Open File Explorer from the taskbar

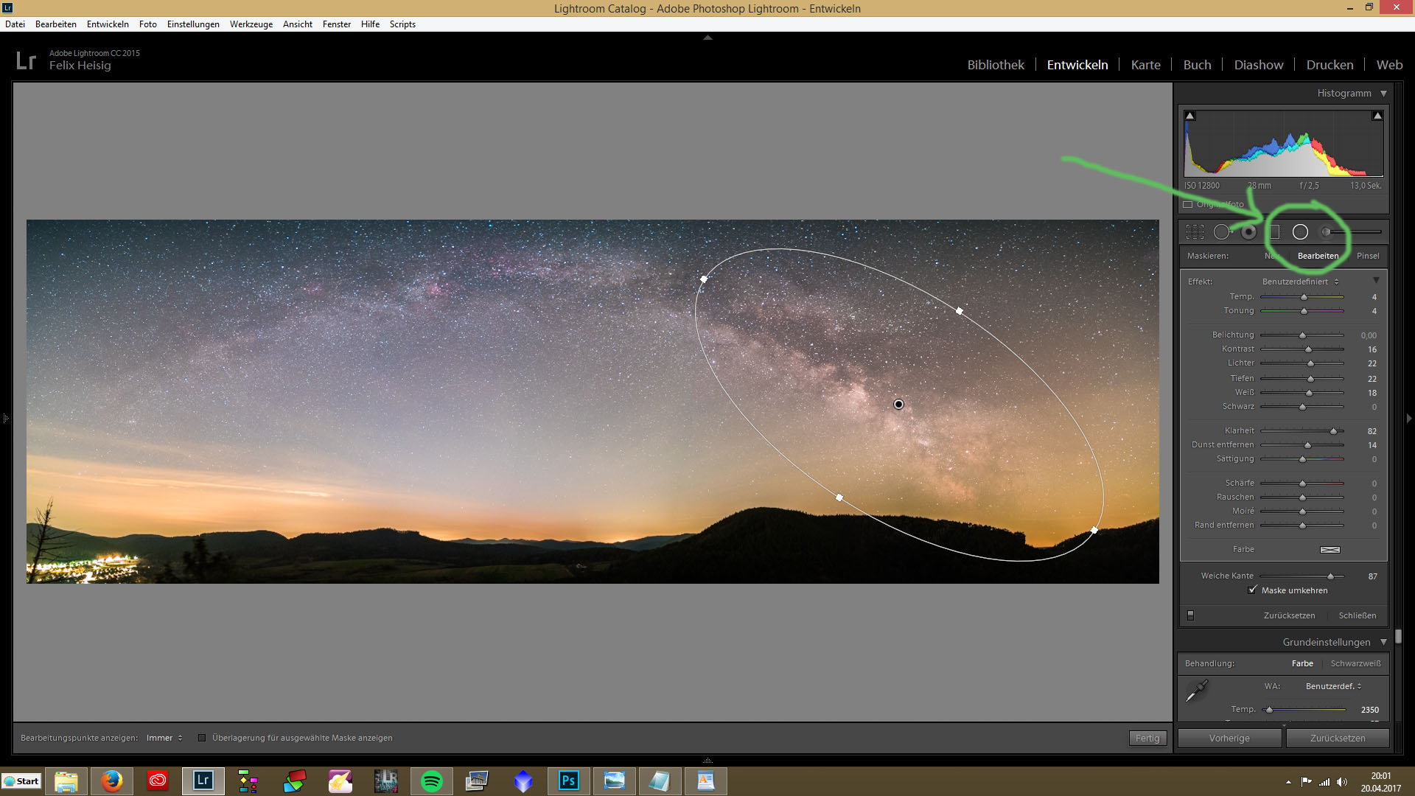[x=66, y=781]
